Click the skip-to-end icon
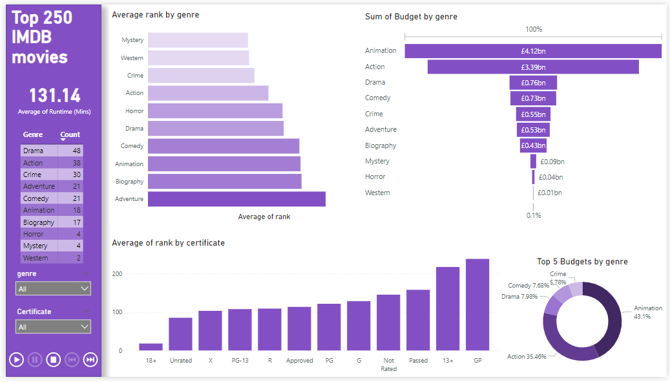 (x=90, y=359)
